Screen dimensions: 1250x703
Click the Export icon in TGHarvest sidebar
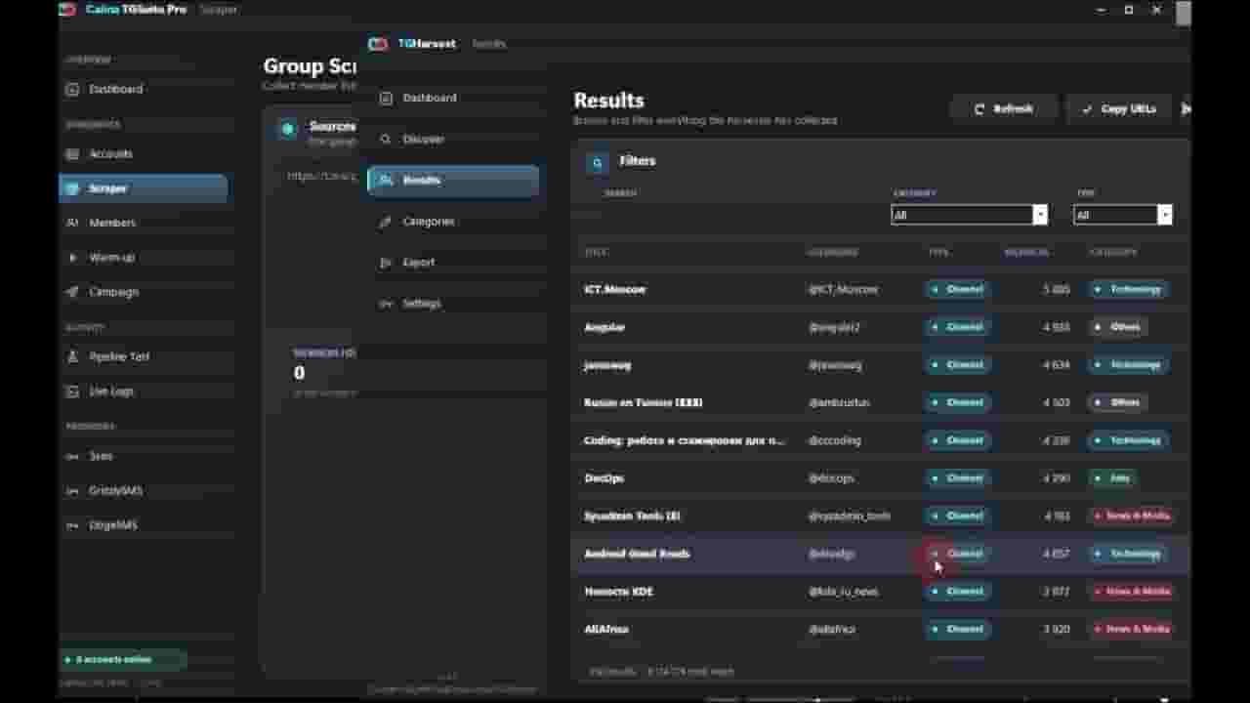(386, 263)
